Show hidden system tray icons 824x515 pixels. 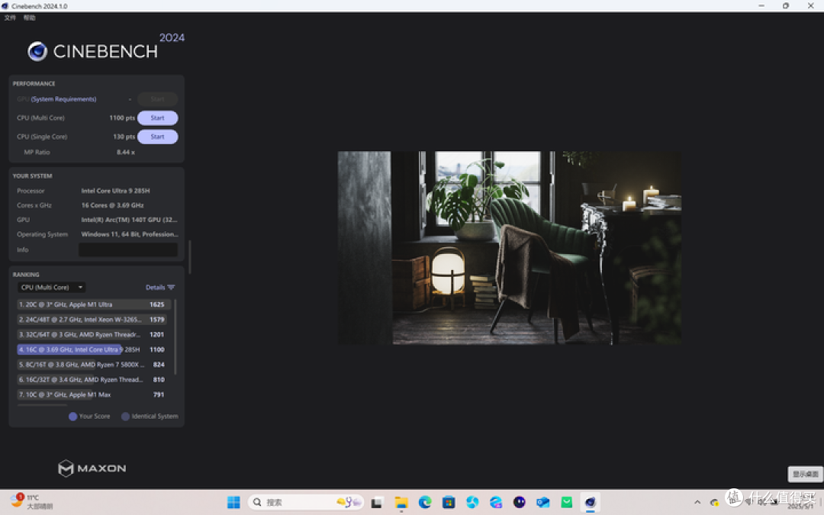697,502
